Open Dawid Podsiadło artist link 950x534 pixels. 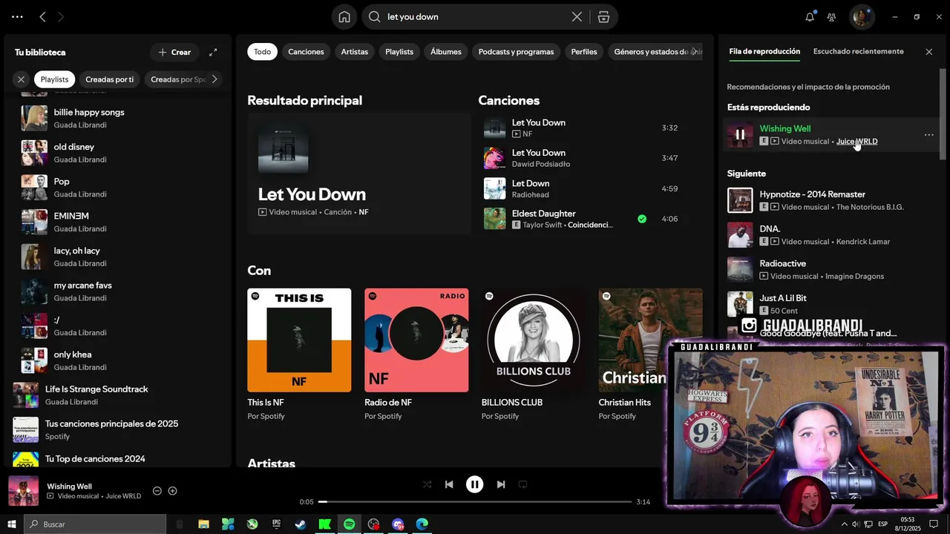(x=541, y=164)
